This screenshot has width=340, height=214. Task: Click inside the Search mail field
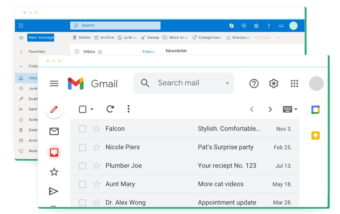[184, 83]
